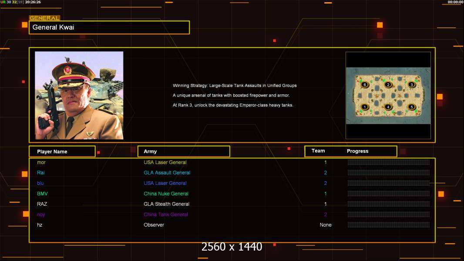464x261 pixels.
Task: Click the Team column header
Action: pos(318,151)
